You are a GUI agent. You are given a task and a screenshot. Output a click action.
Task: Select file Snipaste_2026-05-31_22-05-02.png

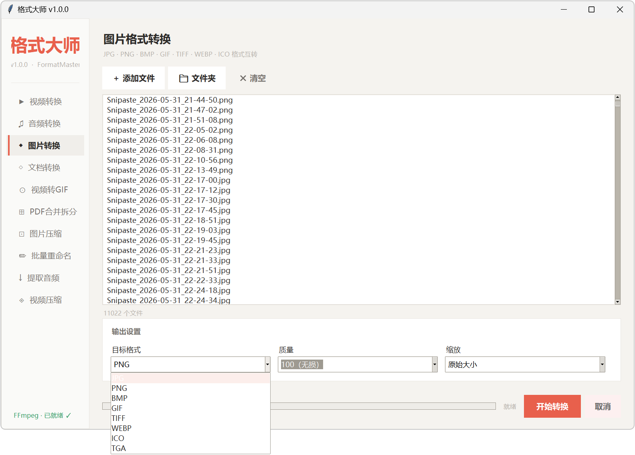pyautogui.click(x=359, y=130)
